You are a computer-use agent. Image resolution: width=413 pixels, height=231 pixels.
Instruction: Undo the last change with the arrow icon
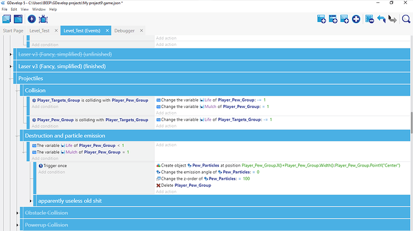tap(381, 19)
